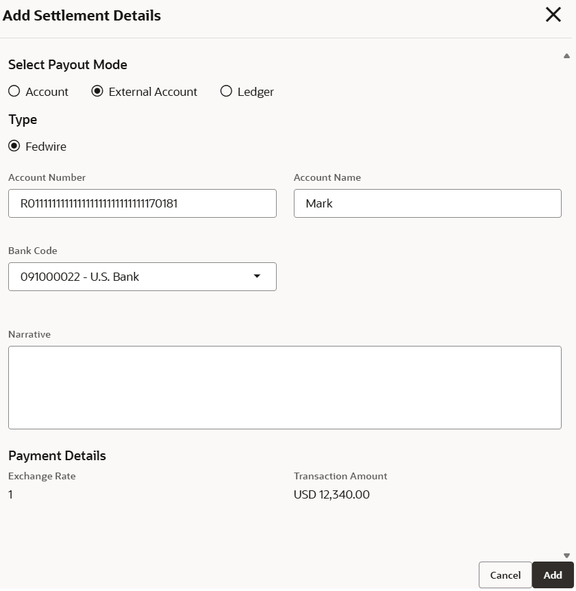Click the Add Settlement Details title
This screenshot has height=591, width=576.
82,15
